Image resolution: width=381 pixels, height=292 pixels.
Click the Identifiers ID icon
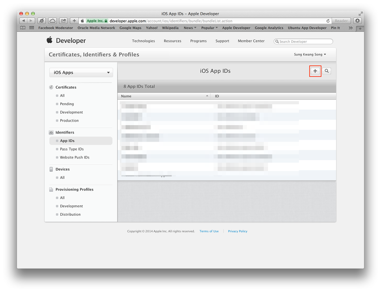[51, 132]
